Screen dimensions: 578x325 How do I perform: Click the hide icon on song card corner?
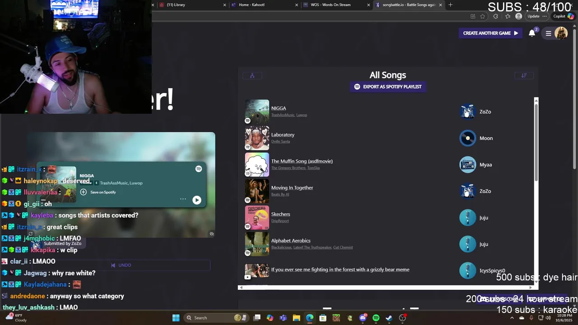pos(211,234)
